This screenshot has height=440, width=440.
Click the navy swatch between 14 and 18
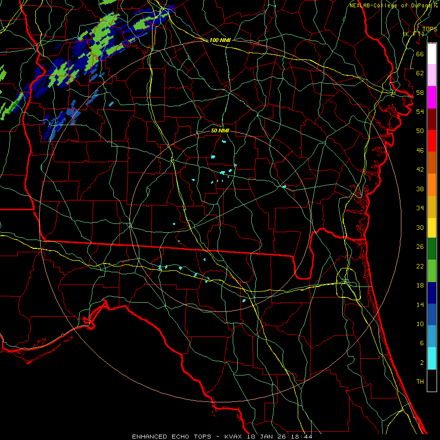[432, 293]
